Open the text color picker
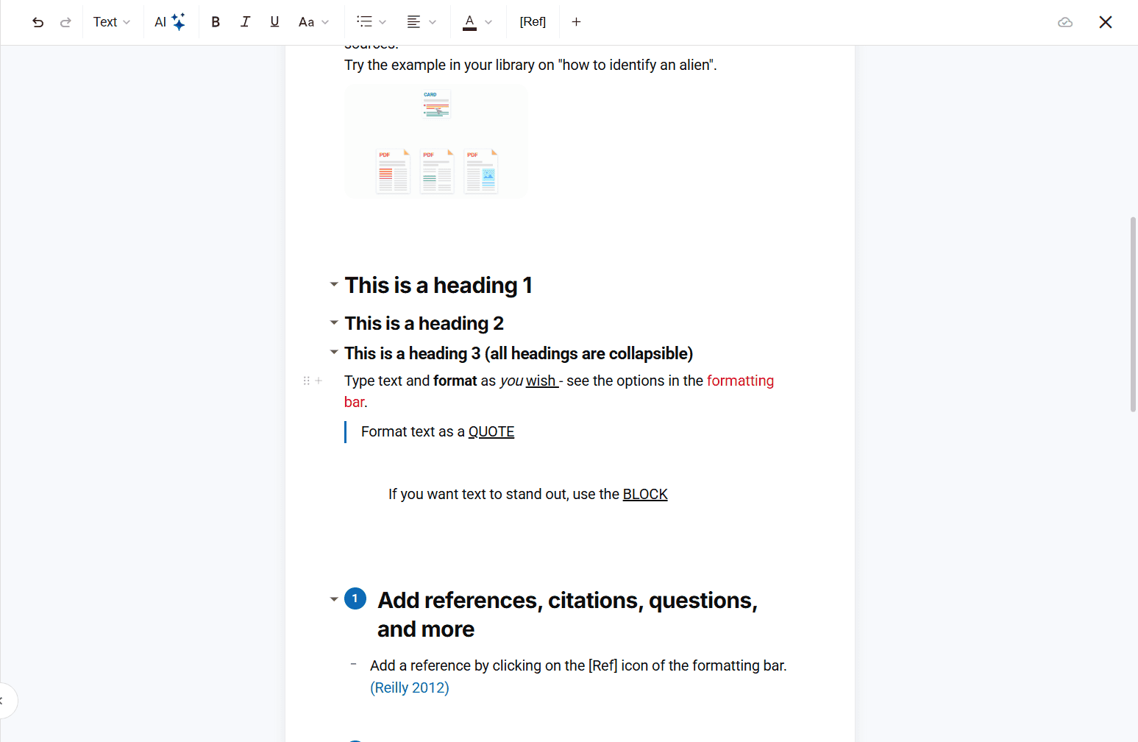Image resolution: width=1138 pixels, height=742 pixels. [477, 22]
